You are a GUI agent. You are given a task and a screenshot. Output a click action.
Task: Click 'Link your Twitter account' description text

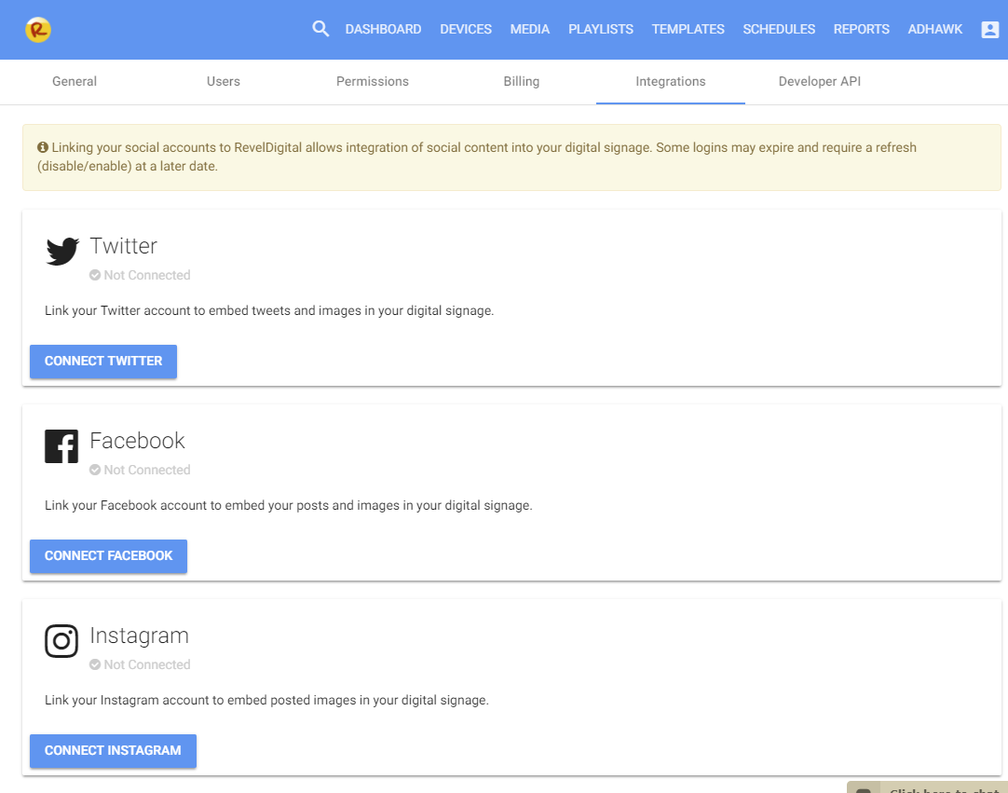click(x=269, y=310)
